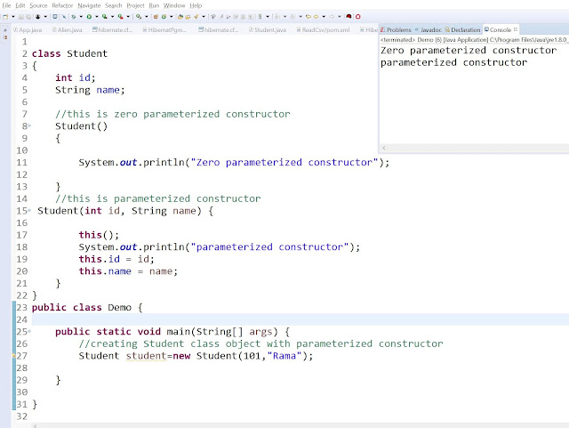Switch to the Javadoc view tab
The height and width of the screenshot is (428, 569).
[429, 29]
